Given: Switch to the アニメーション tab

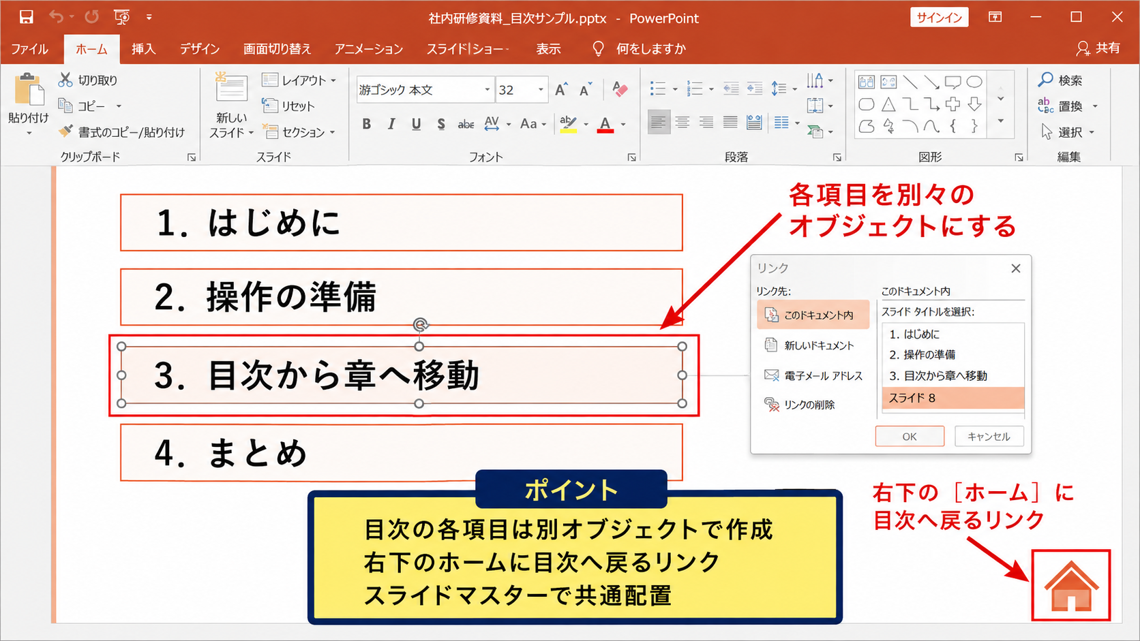Looking at the screenshot, I should [369, 49].
